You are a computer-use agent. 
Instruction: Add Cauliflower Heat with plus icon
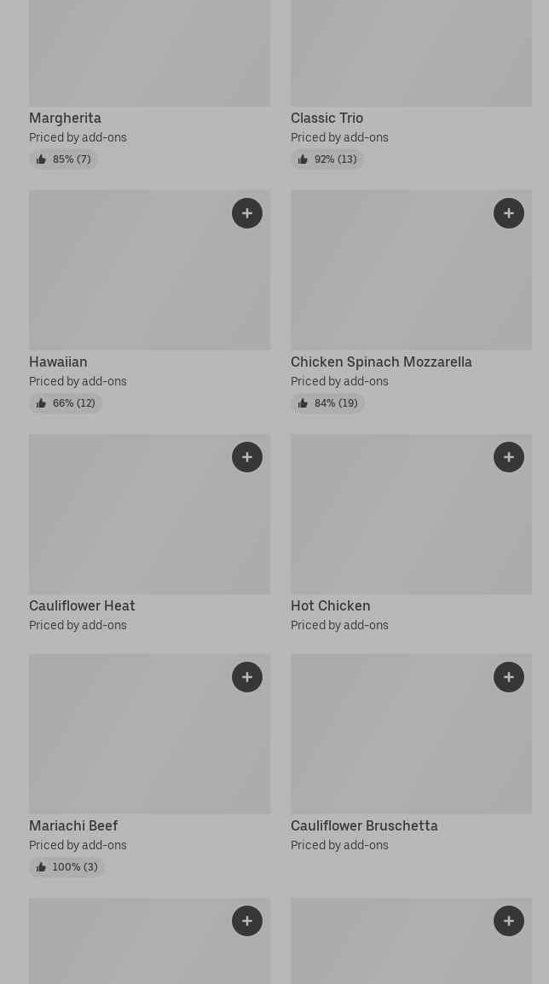247,457
